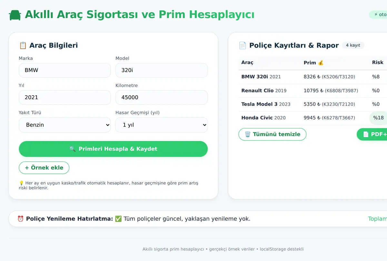Viewport: 387px width, 261px height.
Task: Click the document icon beside Poliçe Kayıtları
Action: pos(243,45)
